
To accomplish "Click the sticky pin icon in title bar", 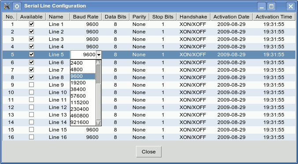I will coord(17,6).
